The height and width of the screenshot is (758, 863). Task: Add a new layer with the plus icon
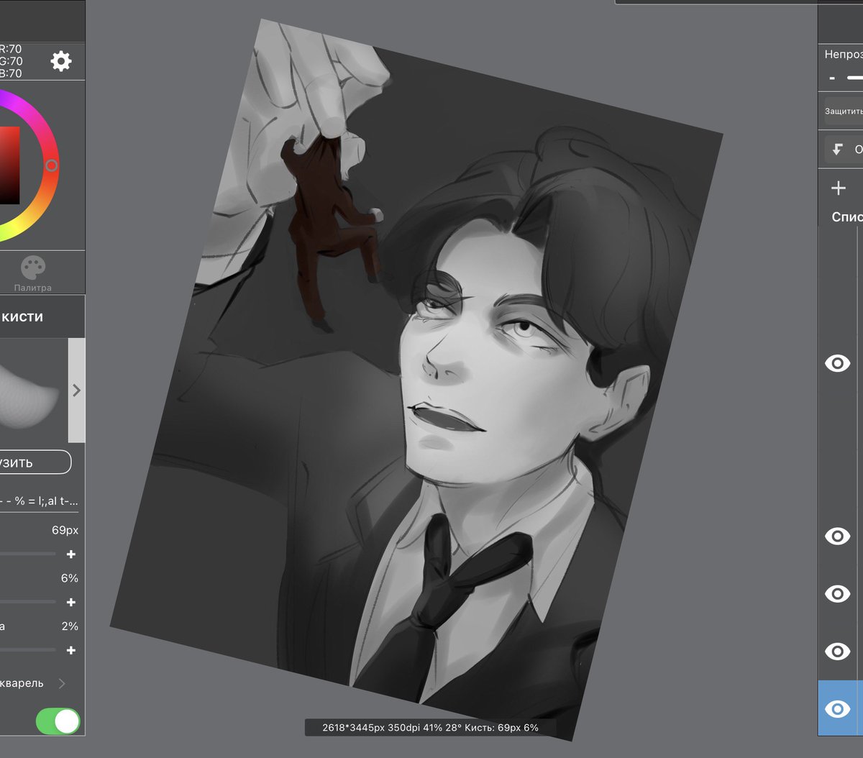coord(839,188)
